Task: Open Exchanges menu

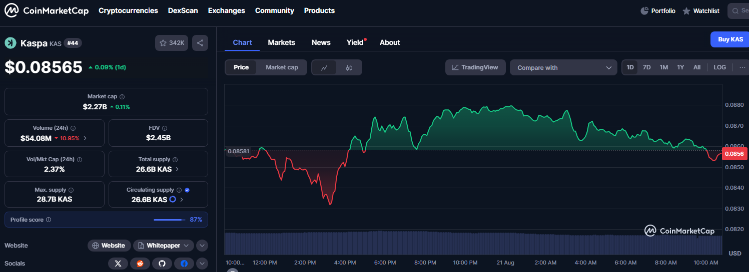Action: [x=227, y=10]
